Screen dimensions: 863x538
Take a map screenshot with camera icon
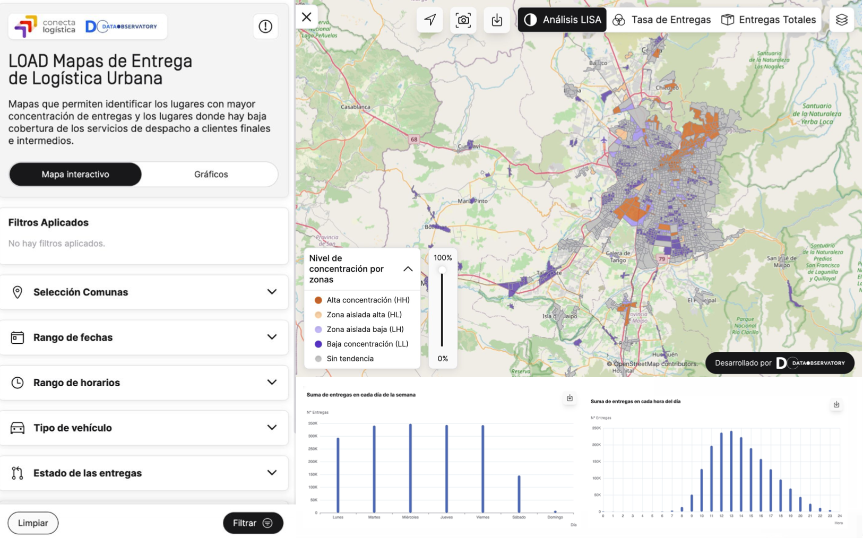tap(463, 20)
